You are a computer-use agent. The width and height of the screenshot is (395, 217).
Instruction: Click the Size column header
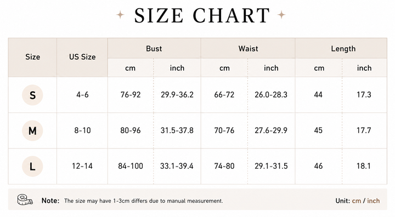32,58
